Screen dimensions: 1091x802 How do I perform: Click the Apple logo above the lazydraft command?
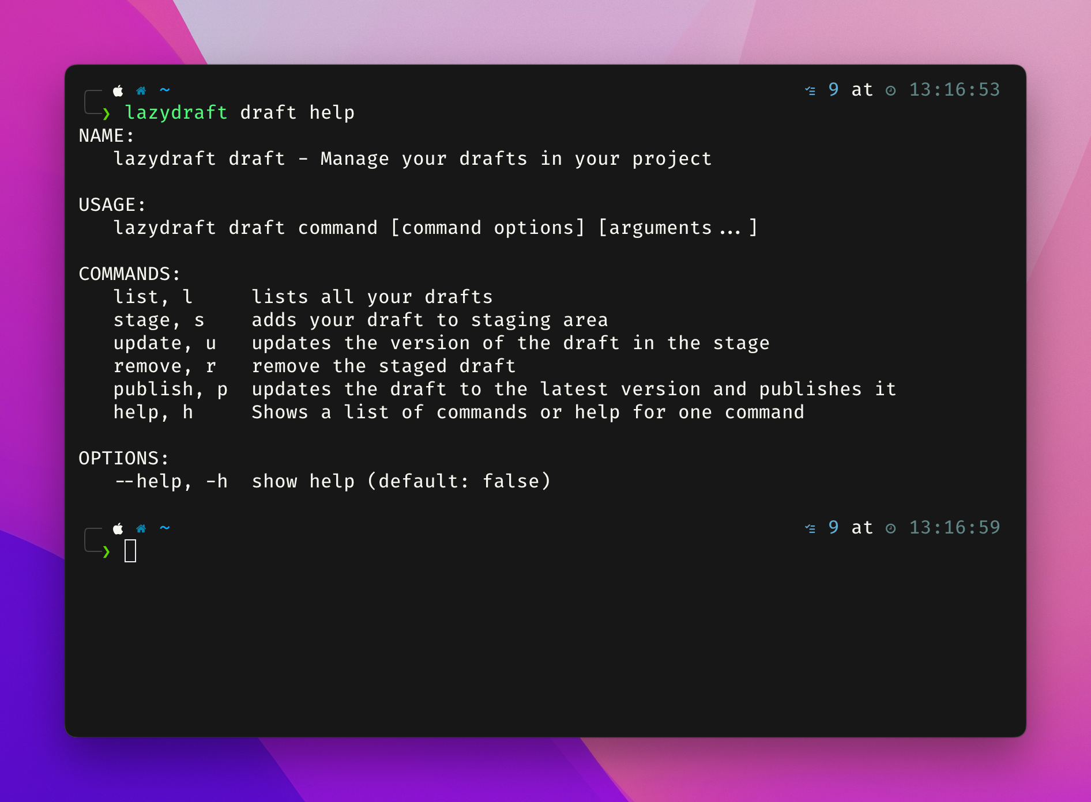(118, 90)
